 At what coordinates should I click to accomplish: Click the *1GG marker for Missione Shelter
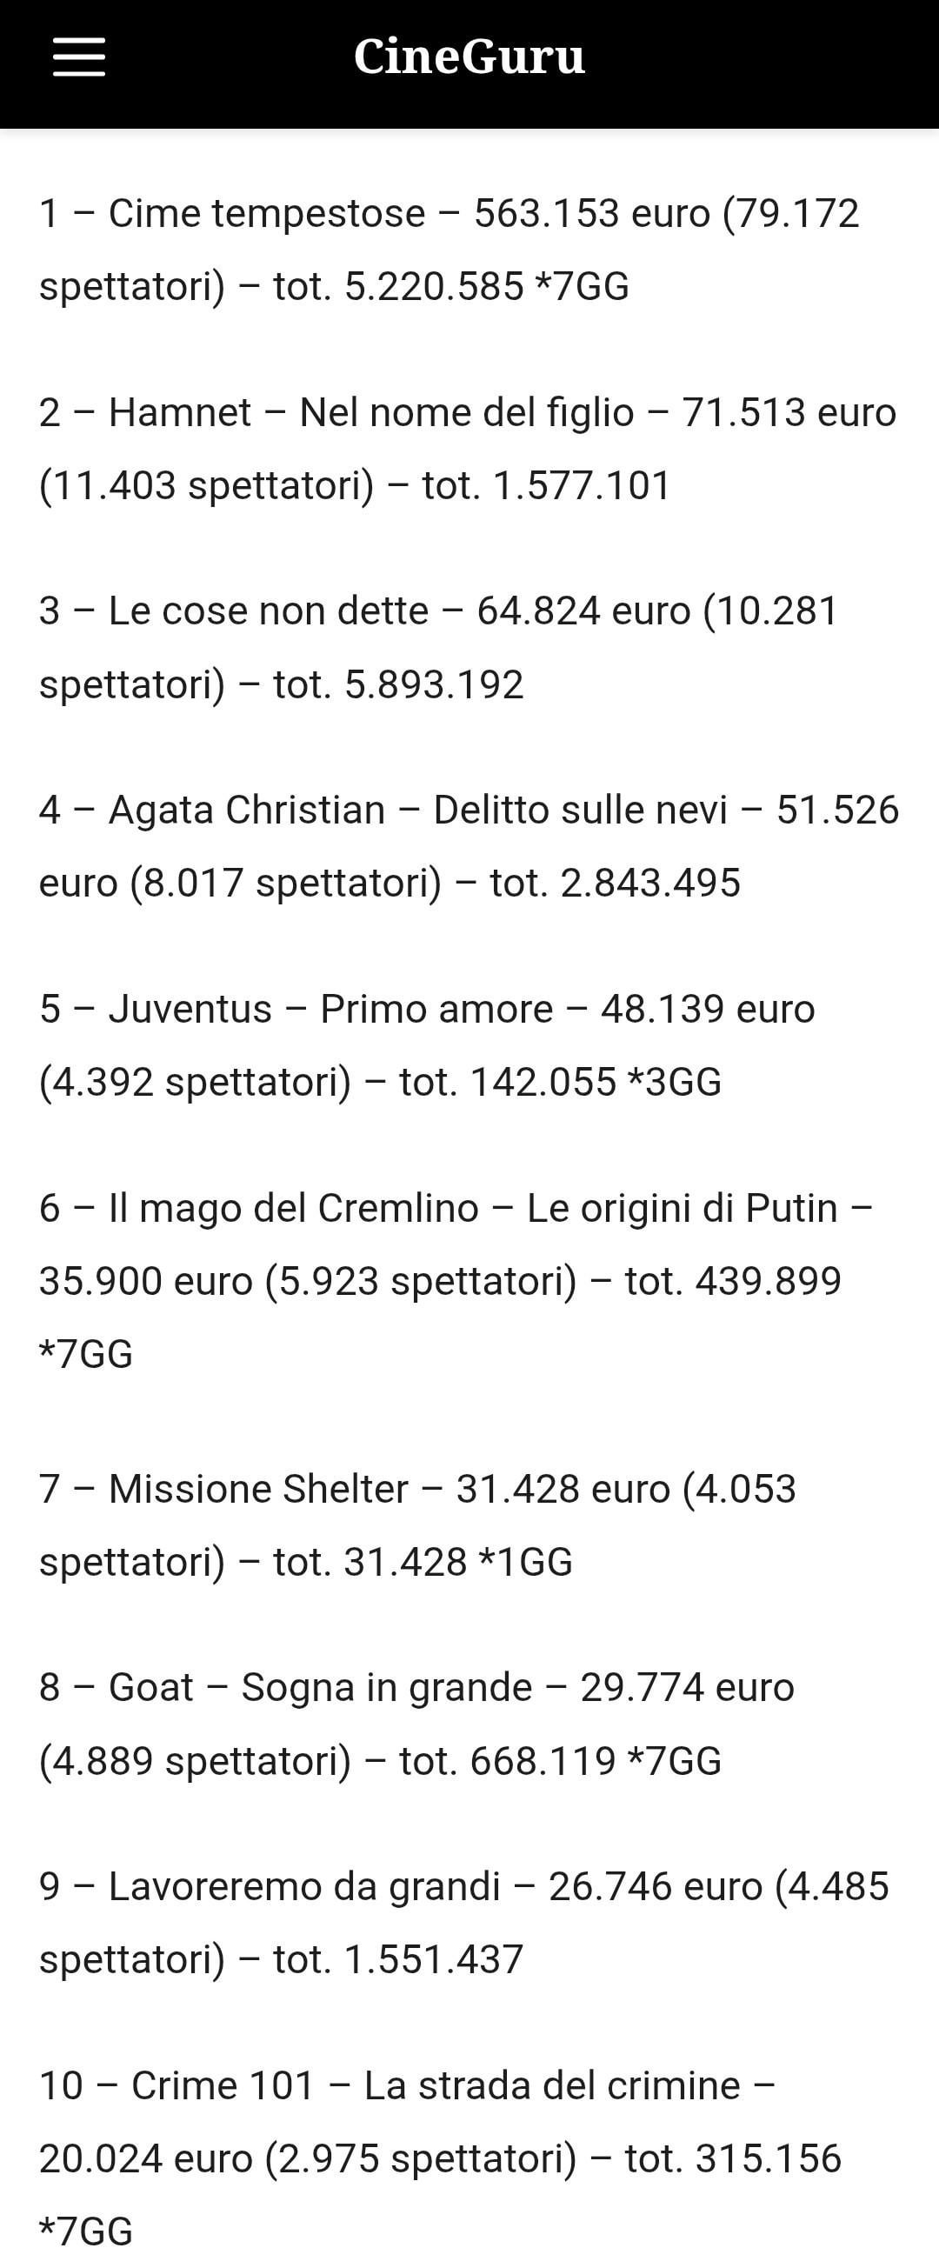click(x=525, y=1562)
